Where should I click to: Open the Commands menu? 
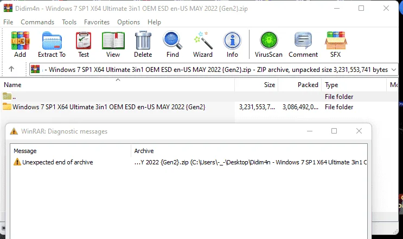click(x=37, y=22)
